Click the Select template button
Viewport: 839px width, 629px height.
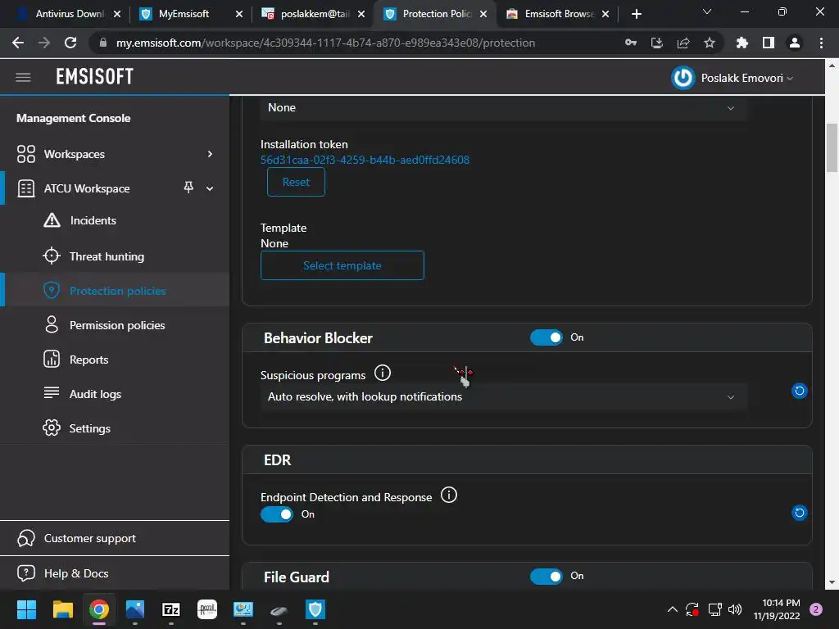point(342,265)
